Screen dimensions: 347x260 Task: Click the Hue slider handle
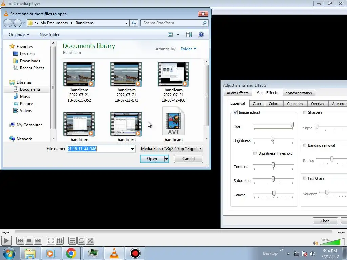(292, 125)
